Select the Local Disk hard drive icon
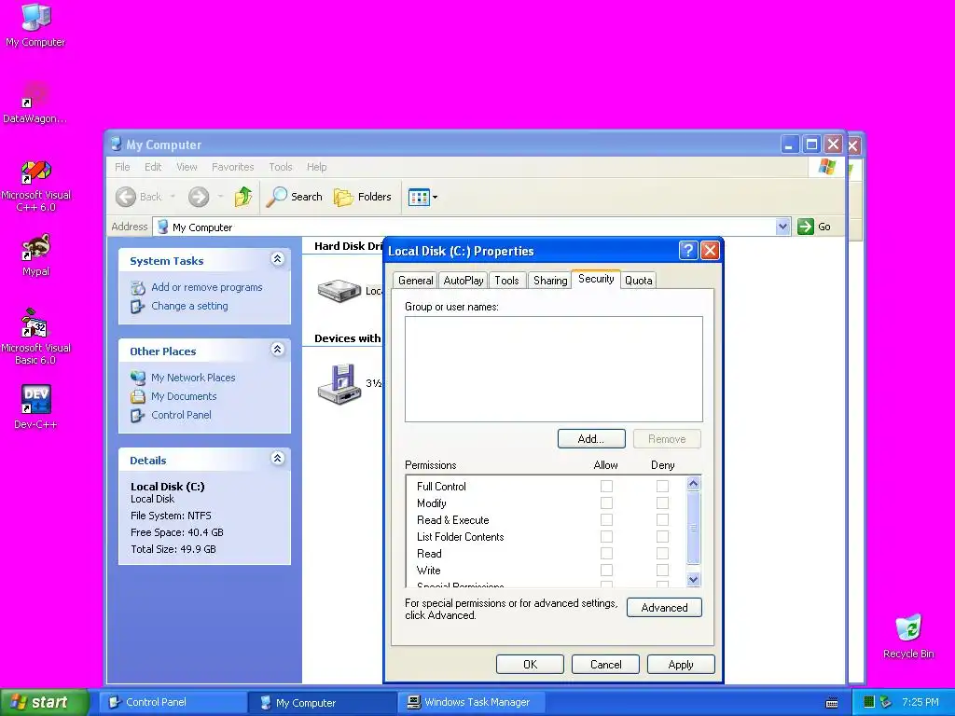Viewport: 955px width, 716px height. click(x=339, y=291)
